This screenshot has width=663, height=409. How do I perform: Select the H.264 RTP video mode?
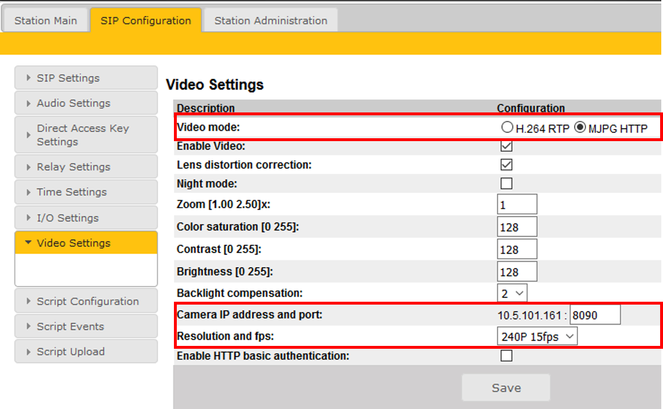click(507, 128)
